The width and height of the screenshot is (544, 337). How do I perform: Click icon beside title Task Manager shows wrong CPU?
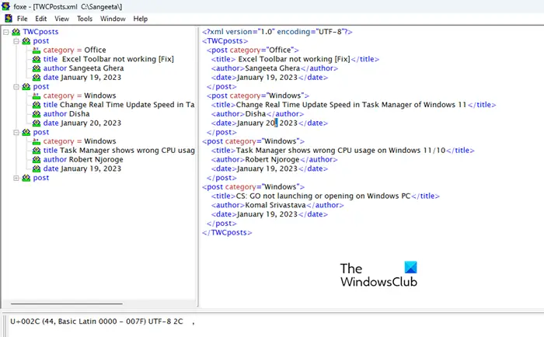pyautogui.click(x=37, y=151)
